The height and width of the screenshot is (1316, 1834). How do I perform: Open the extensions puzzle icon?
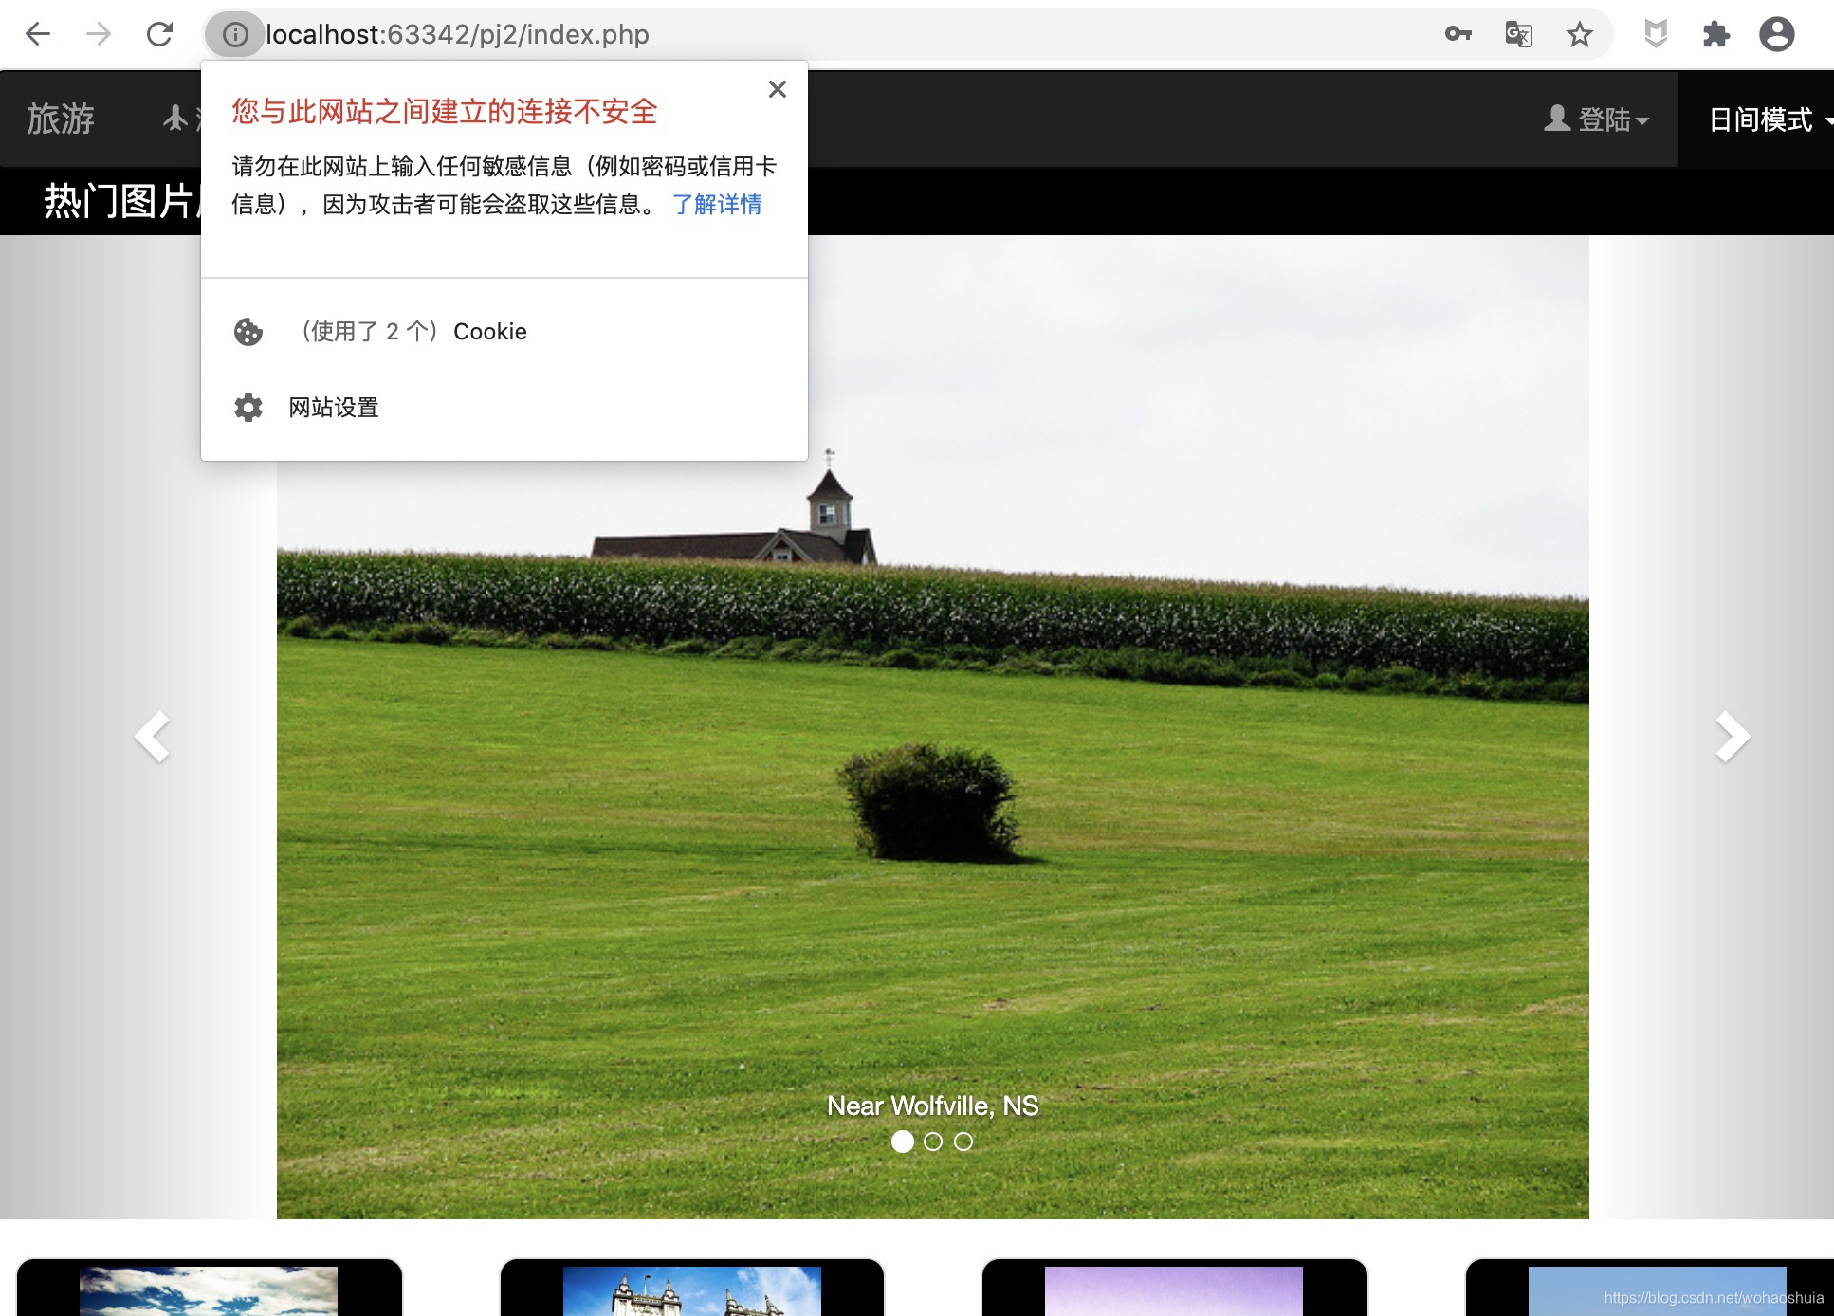[1715, 35]
